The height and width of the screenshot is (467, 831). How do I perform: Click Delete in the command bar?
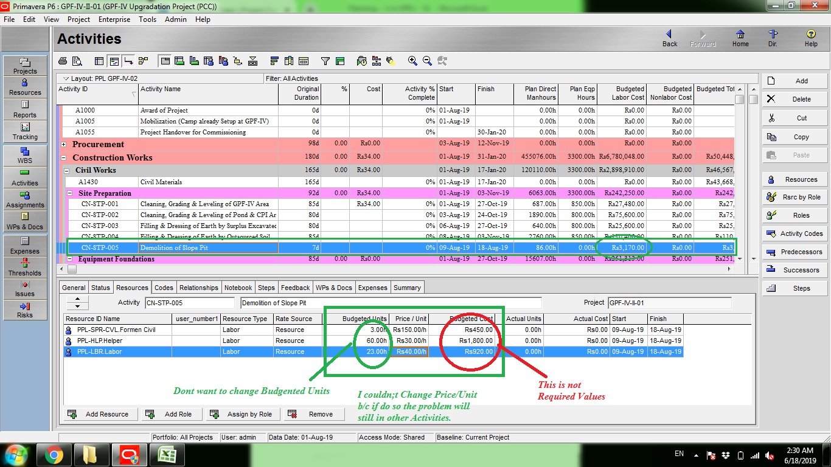795,99
